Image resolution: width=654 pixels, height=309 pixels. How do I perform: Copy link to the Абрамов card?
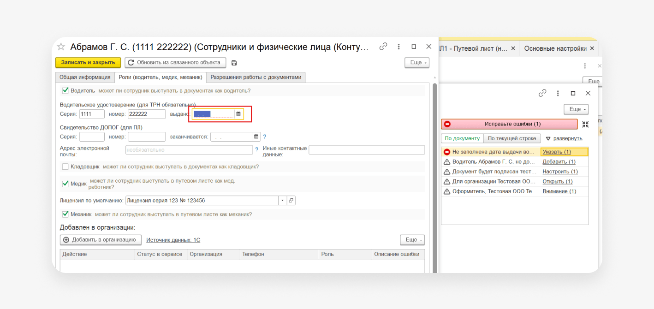point(383,47)
